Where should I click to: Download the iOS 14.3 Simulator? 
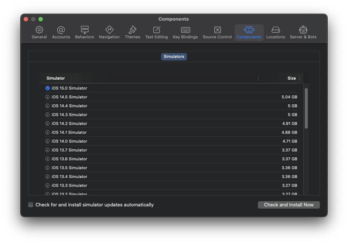[48, 115]
